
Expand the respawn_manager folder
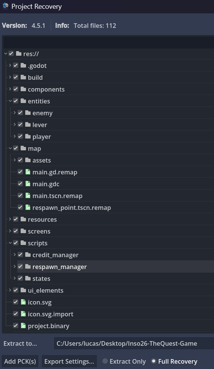(15, 266)
